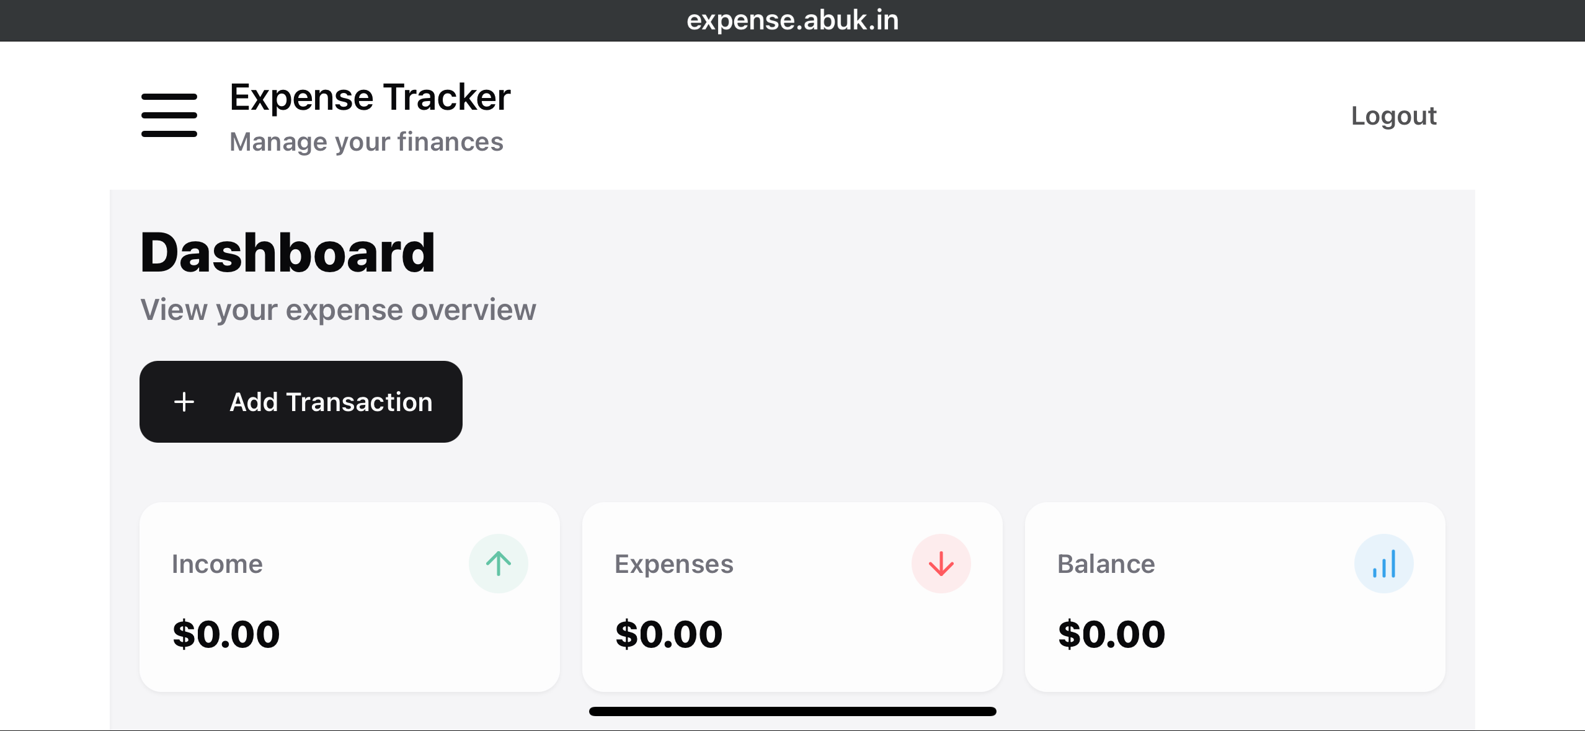
Task: Click the Dashboard heading
Action: (288, 251)
